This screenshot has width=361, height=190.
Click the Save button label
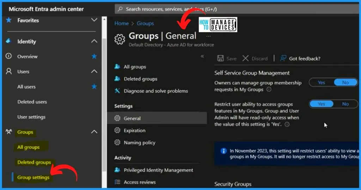(x=231, y=59)
